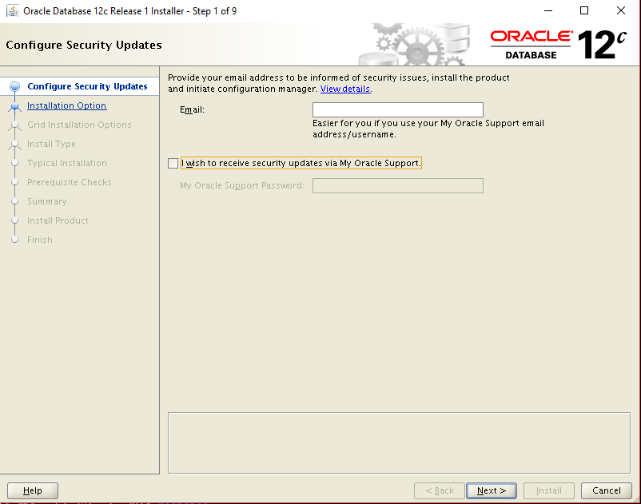Proceed with the Next button

pyautogui.click(x=492, y=490)
